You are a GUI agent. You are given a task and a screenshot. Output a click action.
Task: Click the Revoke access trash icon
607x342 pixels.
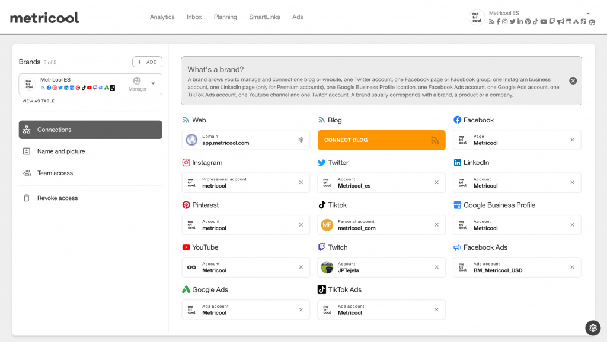pos(27,198)
